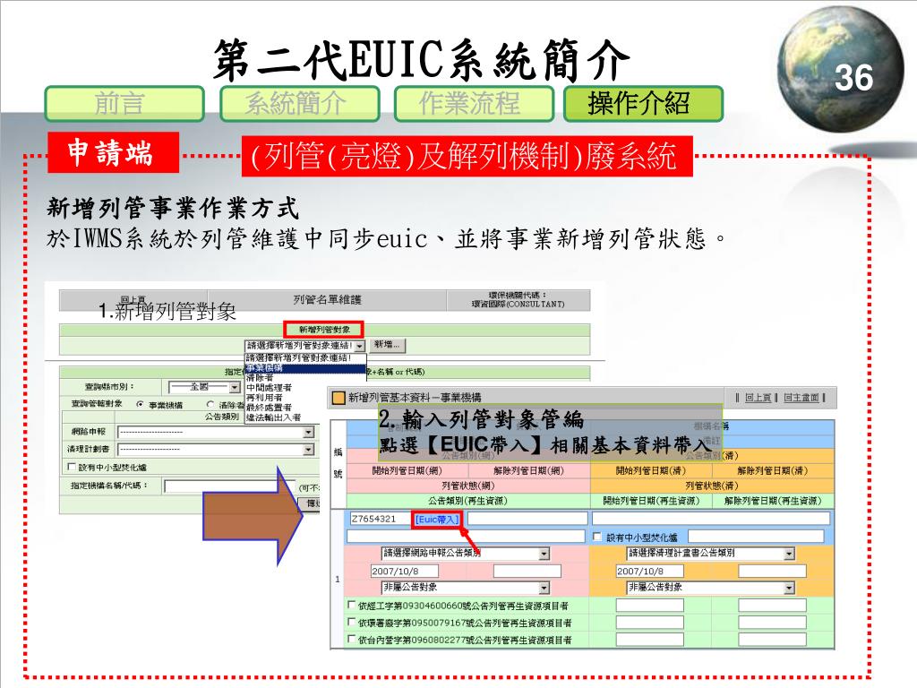Click the 開始列管日期(網) column header
Screen dimensions: 917x688
(x=407, y=470)
